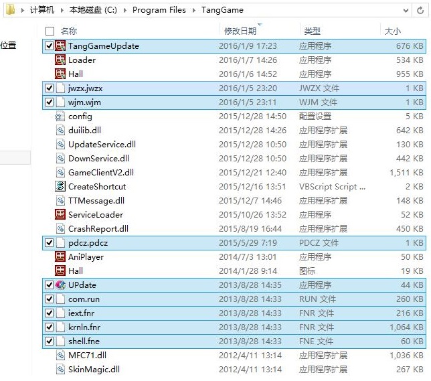The image size is (431, 381).
Task: Open the address bar history dropdown
Action: point(404,10)
